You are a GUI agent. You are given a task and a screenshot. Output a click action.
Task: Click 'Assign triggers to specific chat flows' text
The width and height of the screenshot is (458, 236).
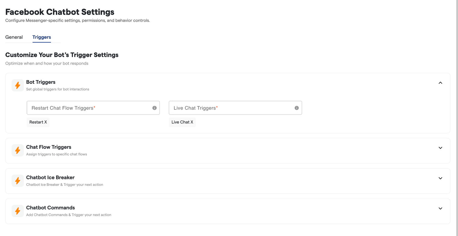(56, 154)
